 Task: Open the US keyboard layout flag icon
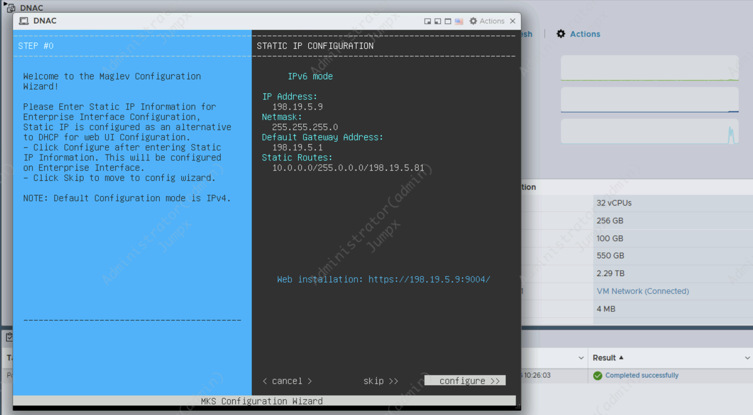point(459,21)
